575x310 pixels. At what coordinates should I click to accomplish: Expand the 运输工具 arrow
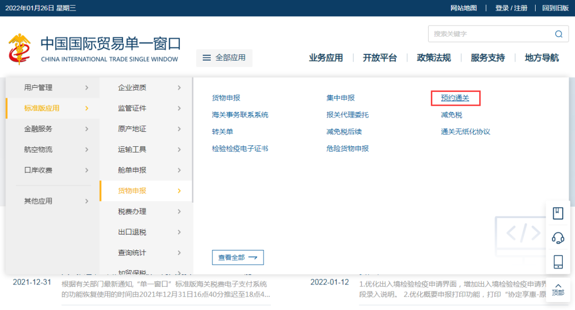click(x=179, y=149)
